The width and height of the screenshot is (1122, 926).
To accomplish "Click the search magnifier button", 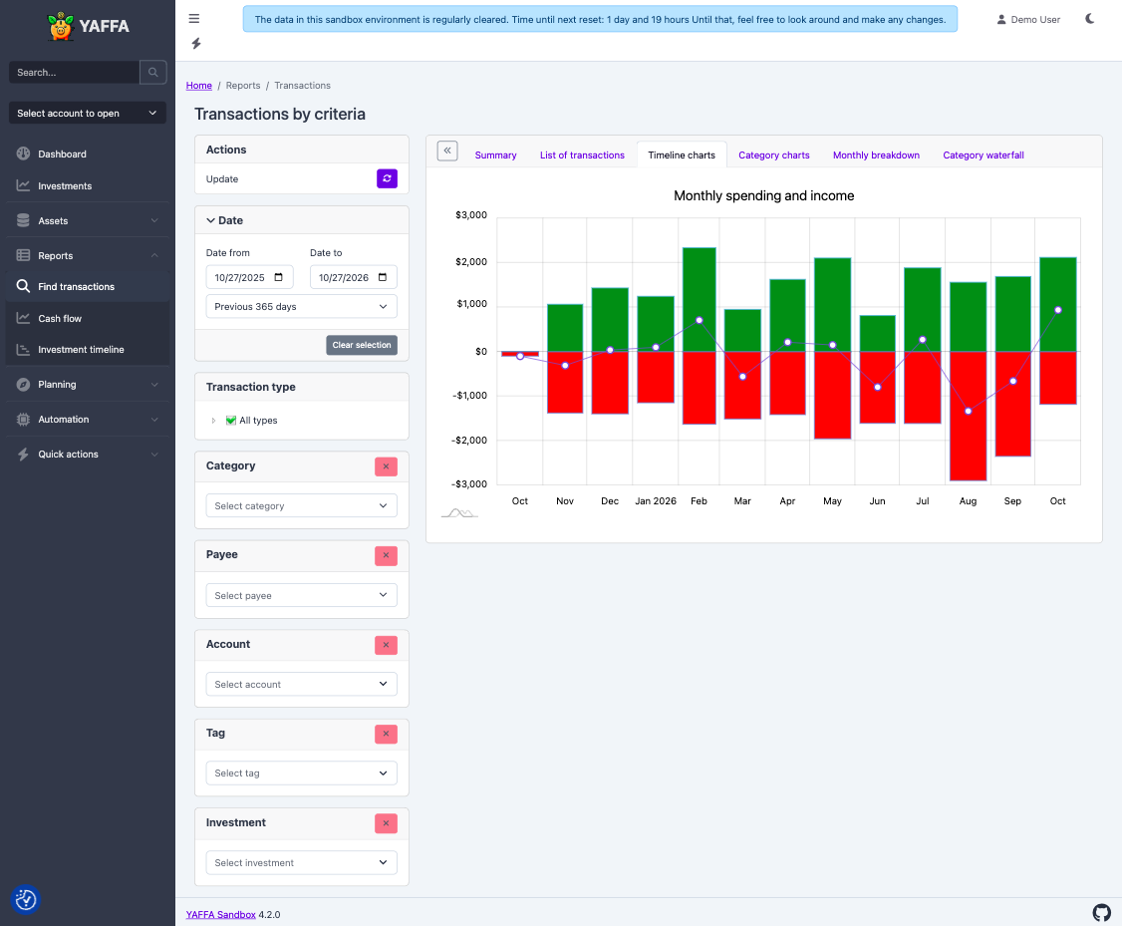I will tap(153, 73).
